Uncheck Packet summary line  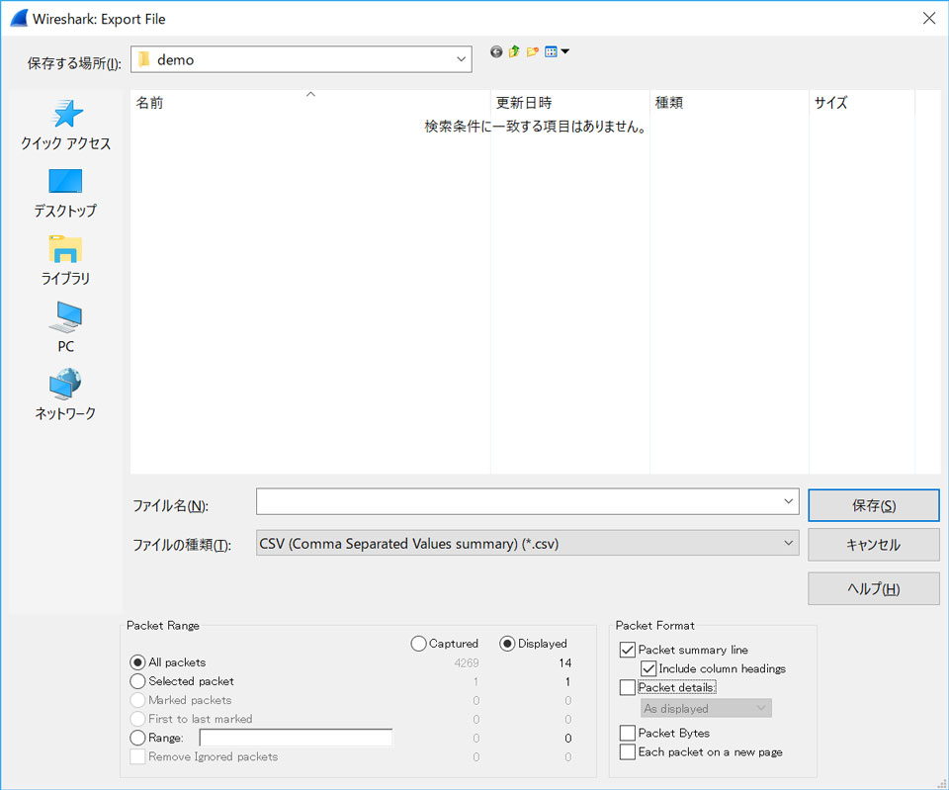click(628, 651)
